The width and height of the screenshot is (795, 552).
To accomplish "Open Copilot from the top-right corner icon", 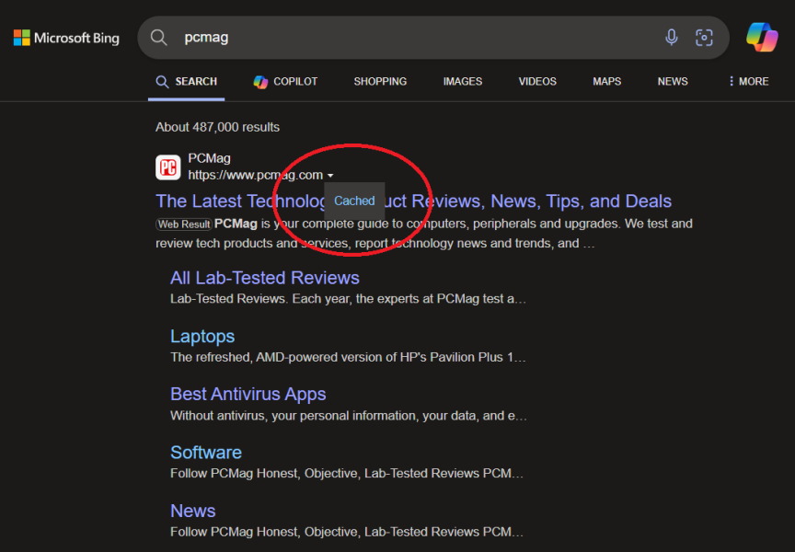I will tap(762, 37).
